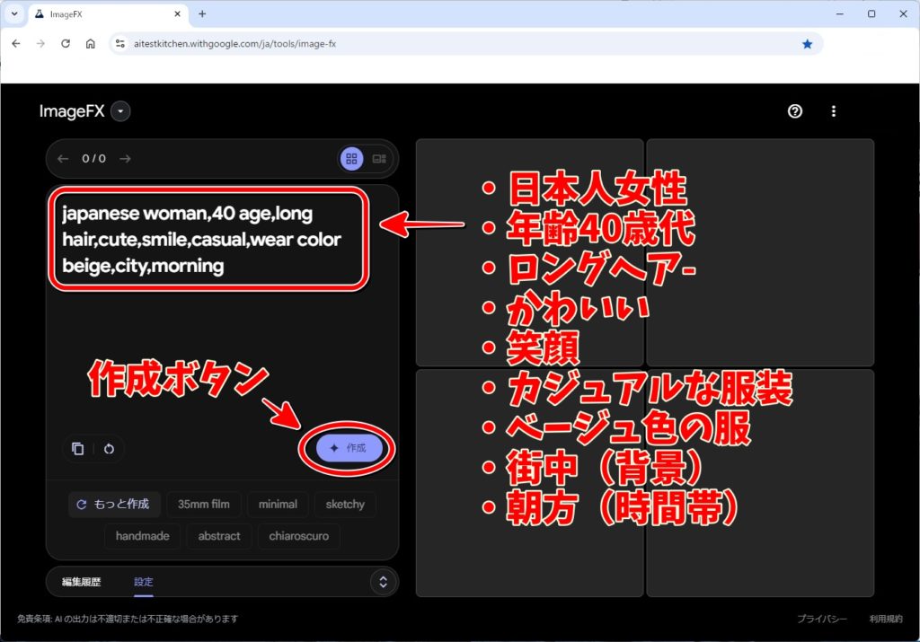Click into the prompt text field
Image resolution: width=920 pixels, height=642 pixels.
(x=207, y=341)
